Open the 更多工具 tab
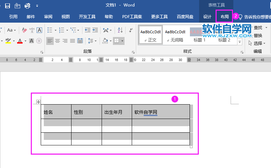 pos(159,16)
